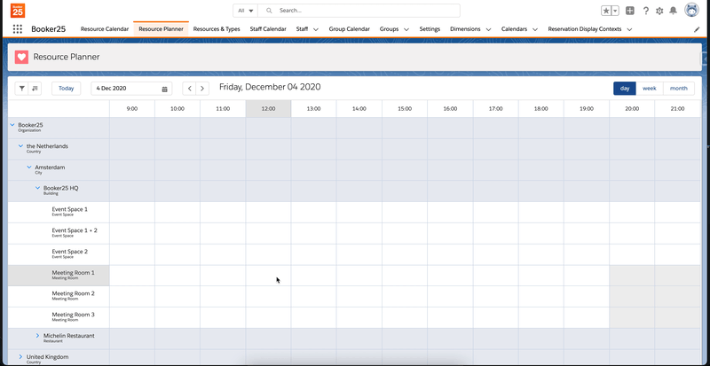Go to previous day with left arrow

(189, 89)
